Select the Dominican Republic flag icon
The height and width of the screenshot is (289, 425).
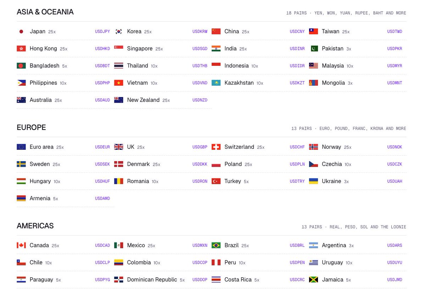(118, 279)
